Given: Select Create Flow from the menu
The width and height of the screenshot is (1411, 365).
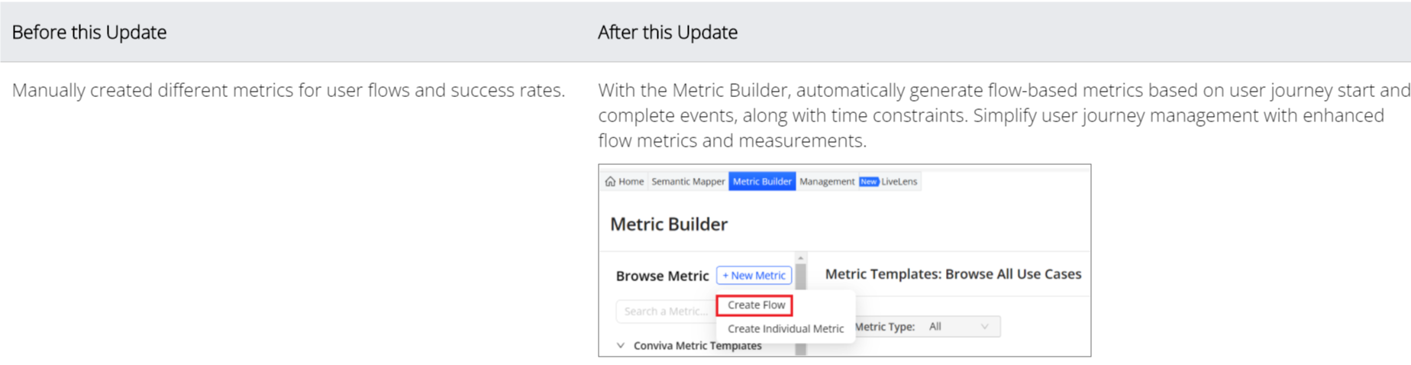Looking at the screenshot, I should click(755, 305).
